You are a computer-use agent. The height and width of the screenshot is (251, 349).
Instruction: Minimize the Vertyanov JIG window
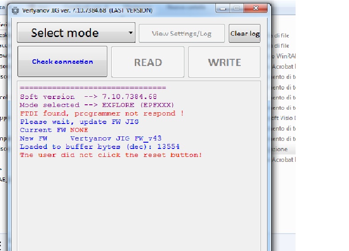(223, 8)
